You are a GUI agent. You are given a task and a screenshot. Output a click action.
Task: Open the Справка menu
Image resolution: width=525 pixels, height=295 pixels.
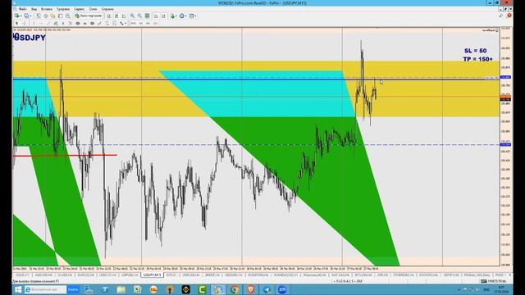[107, 9]
